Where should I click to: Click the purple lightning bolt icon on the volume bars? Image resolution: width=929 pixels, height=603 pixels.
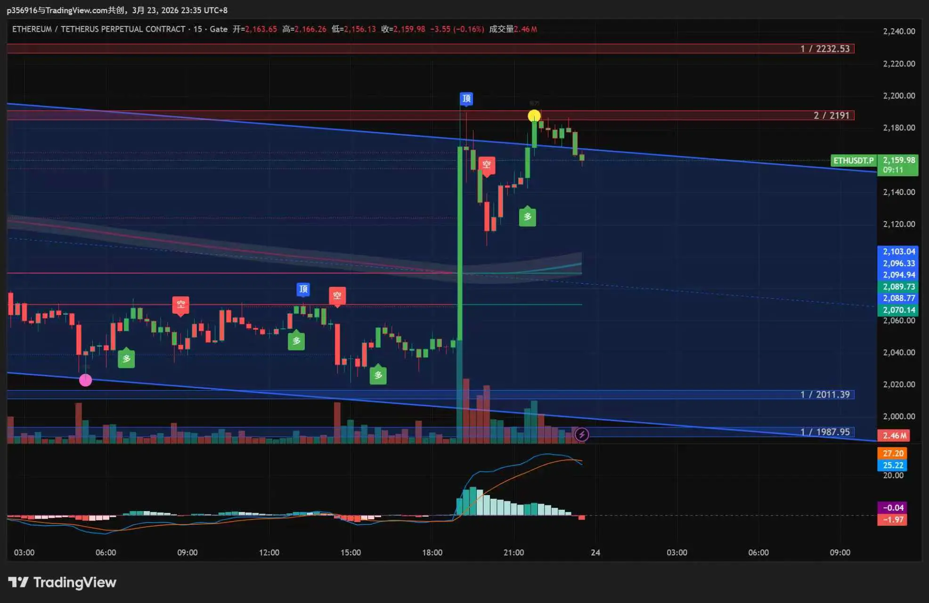point(582,434)
